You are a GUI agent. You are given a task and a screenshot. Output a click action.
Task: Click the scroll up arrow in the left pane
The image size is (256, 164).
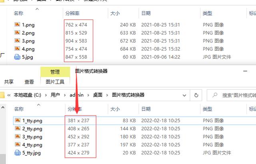pos(3,107)
